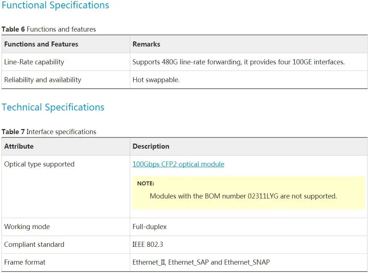Click the Description column header
Screen dimensions: 369x273
click(x=151, y=146)
